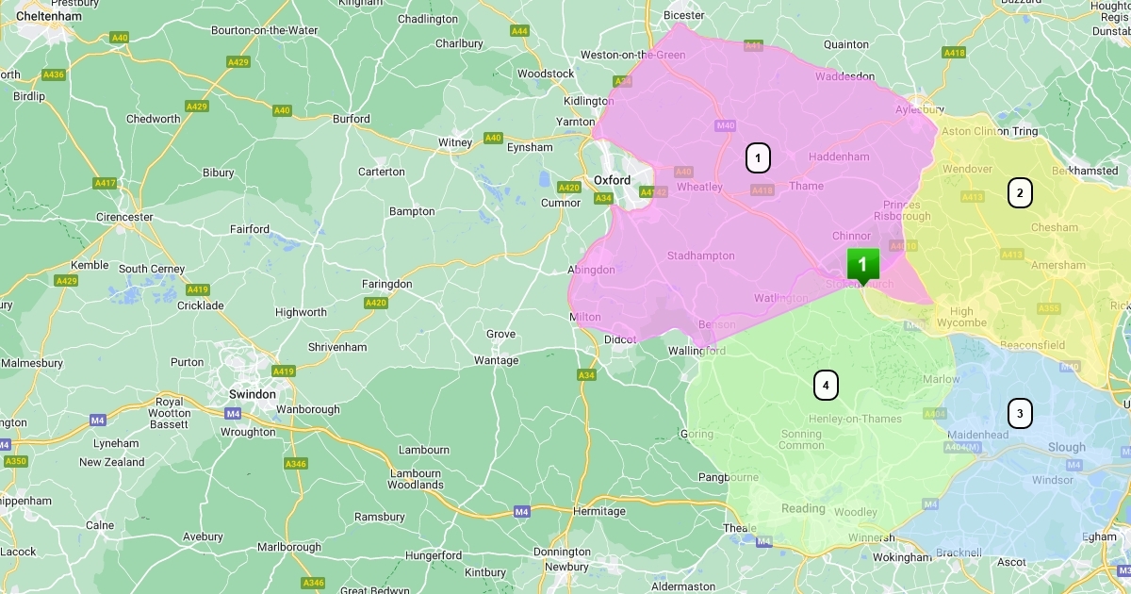Click the Newbury town label
This screenshot has height=594, width=1131.
tap(566, 567)
